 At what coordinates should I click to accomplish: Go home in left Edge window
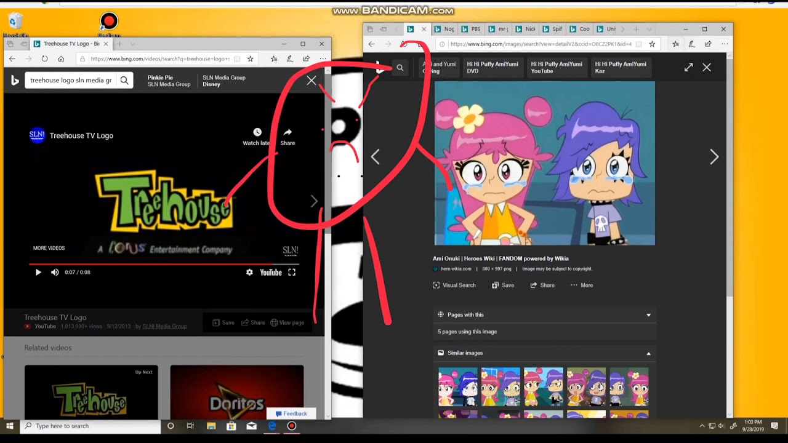[61, 58]
